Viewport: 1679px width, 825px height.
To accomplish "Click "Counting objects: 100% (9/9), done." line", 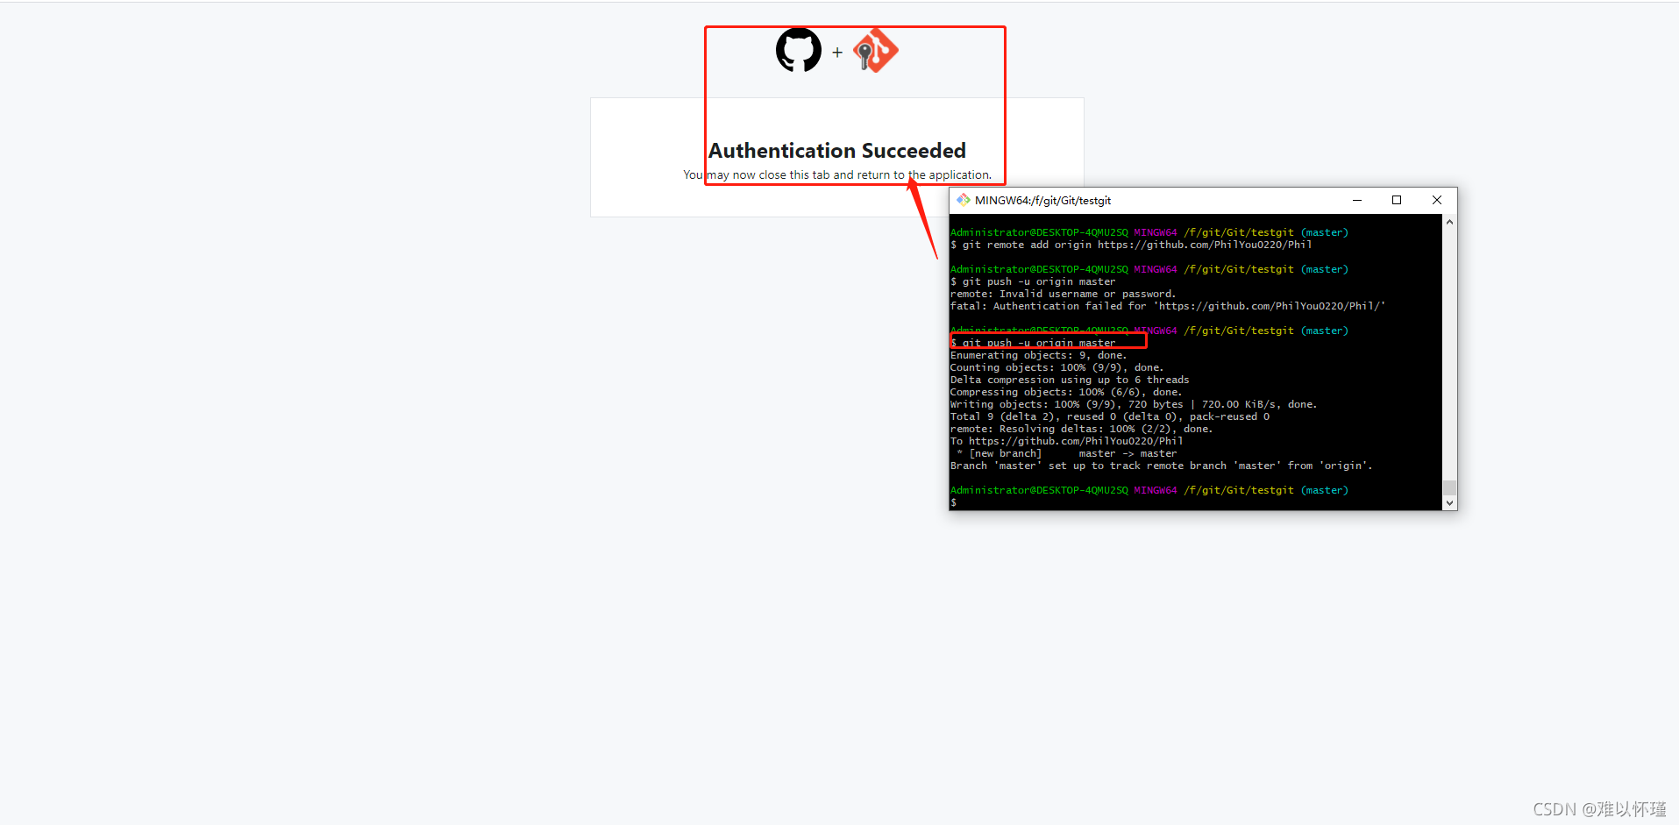I will 1056,367.
